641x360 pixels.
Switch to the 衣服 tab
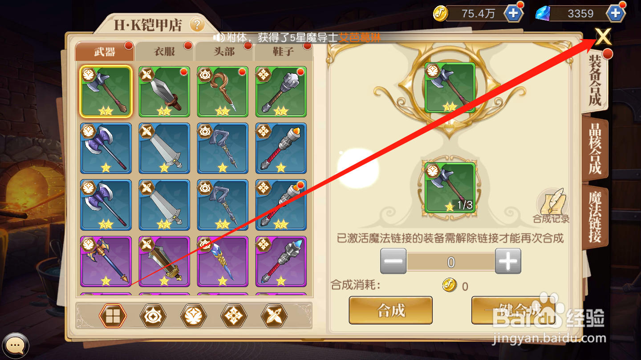coord(164,52)
